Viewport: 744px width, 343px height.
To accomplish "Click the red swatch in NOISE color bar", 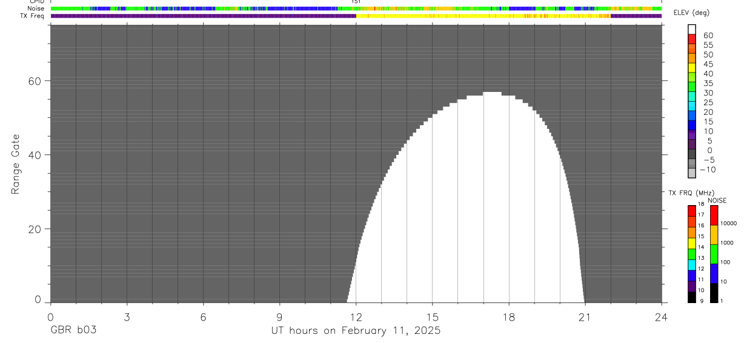I will click(714, 215).
